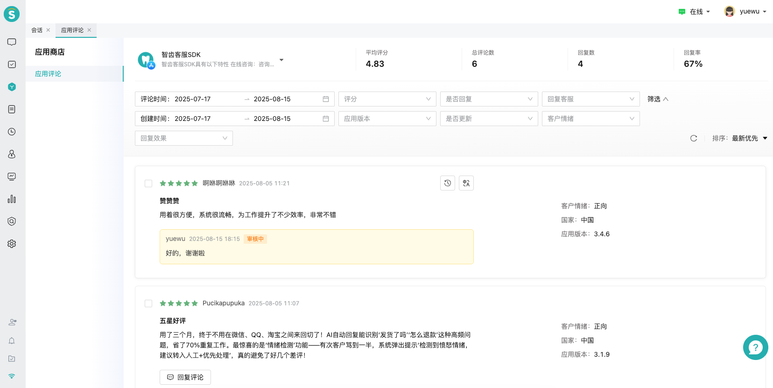Open the clock history sidebar icon
This screenshot has width=773, height=388.
tap(12, 132)
